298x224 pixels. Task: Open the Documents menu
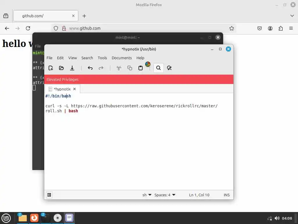coord(122,58)
